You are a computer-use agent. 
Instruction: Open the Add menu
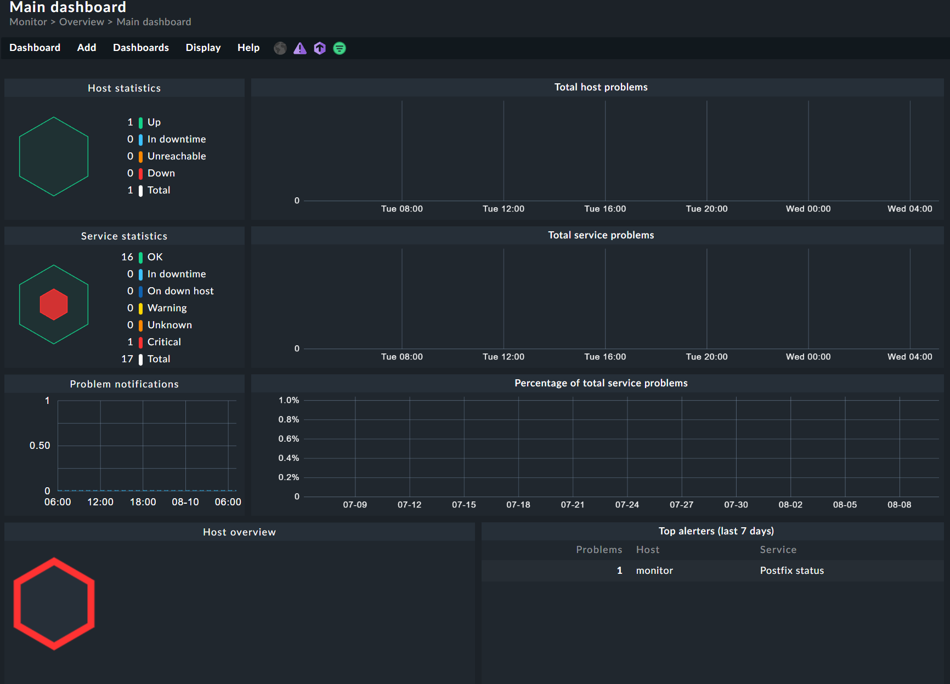coord(87,48)
